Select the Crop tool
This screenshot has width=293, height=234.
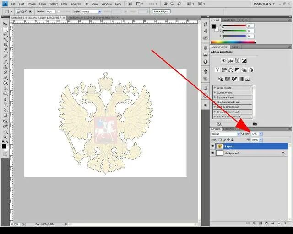coord(5,45)
